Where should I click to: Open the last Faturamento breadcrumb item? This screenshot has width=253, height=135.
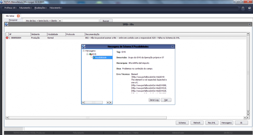click(56, 8)
